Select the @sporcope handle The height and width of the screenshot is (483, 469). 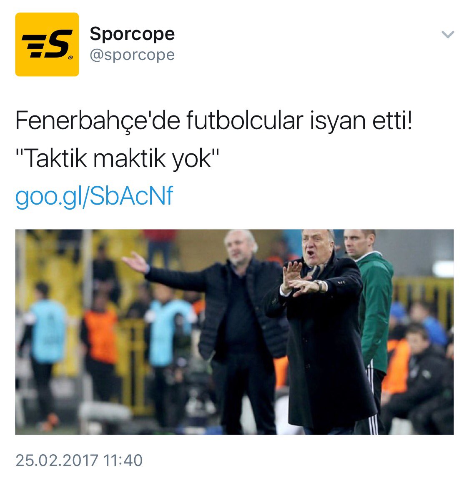point(132,55)
